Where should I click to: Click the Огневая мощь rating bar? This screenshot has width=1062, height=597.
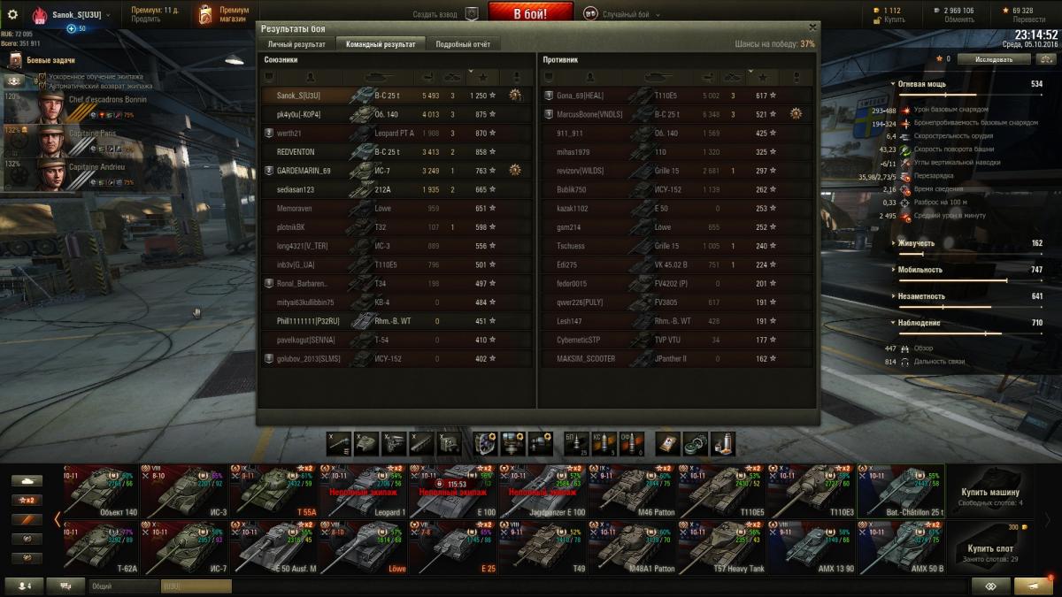(971, 94)
